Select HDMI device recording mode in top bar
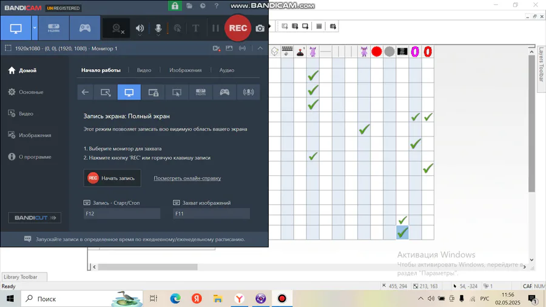Viewport: 546px width, 307px height. pyautogui.click(x=53, y=28)
